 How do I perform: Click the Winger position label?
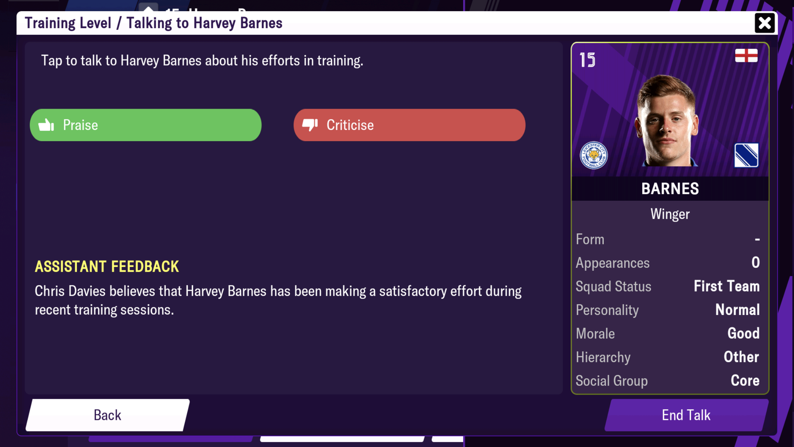(669, 213)
